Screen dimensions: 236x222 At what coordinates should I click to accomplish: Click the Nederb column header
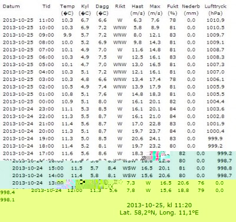click(191, 6)
